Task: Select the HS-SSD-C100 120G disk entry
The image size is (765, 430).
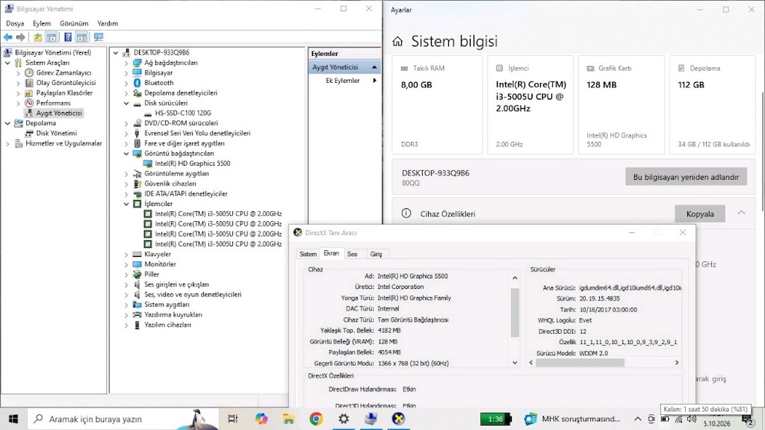Action: click(183, 113)
